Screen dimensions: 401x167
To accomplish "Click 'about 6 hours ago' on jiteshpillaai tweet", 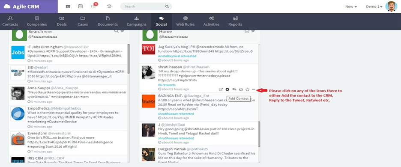I will pyautogui.click(x=174, y=143).
